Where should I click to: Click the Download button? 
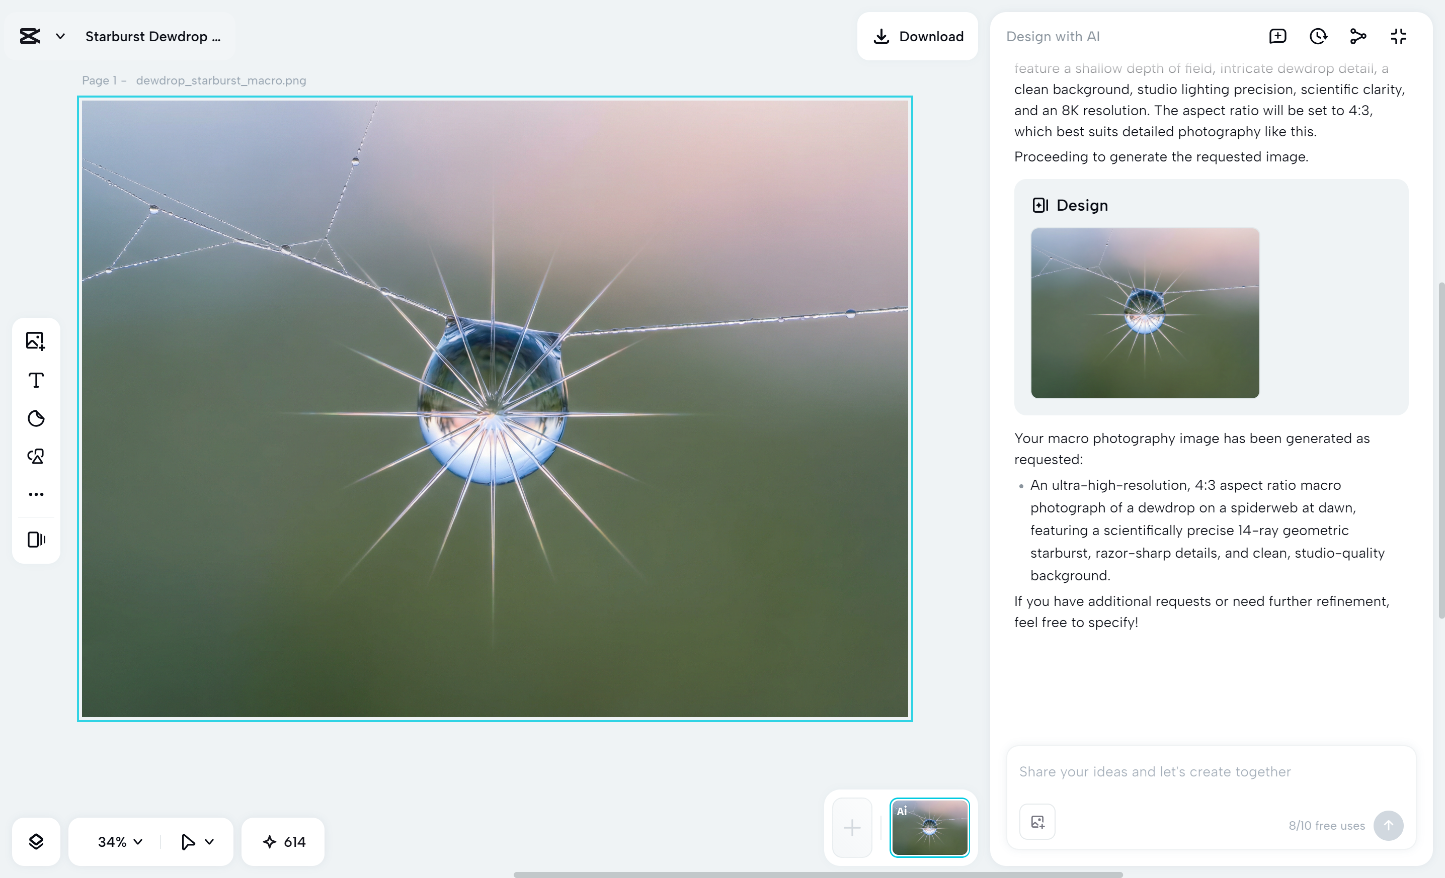[917, 36]
